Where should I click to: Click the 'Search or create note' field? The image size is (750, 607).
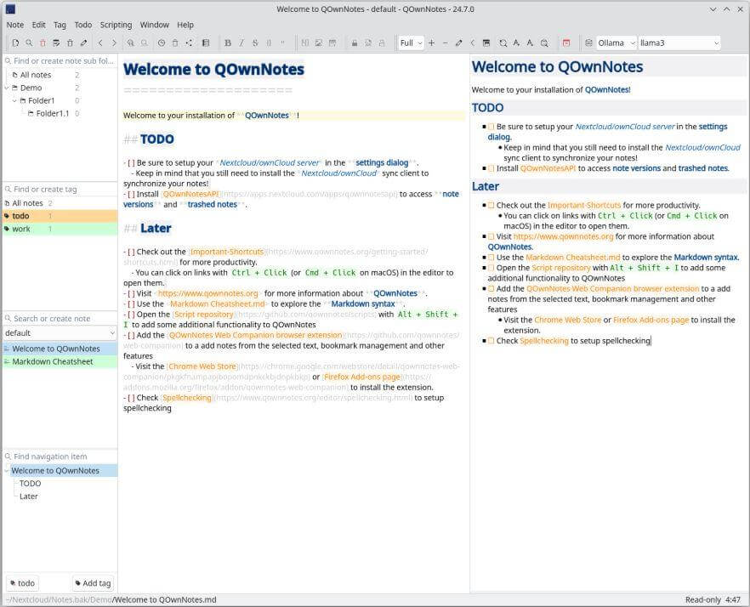(x=60, y=319)
